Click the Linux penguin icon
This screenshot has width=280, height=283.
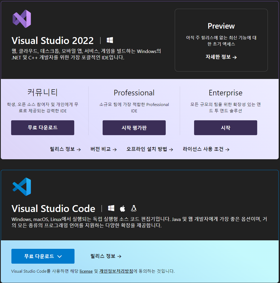[134, 208]
